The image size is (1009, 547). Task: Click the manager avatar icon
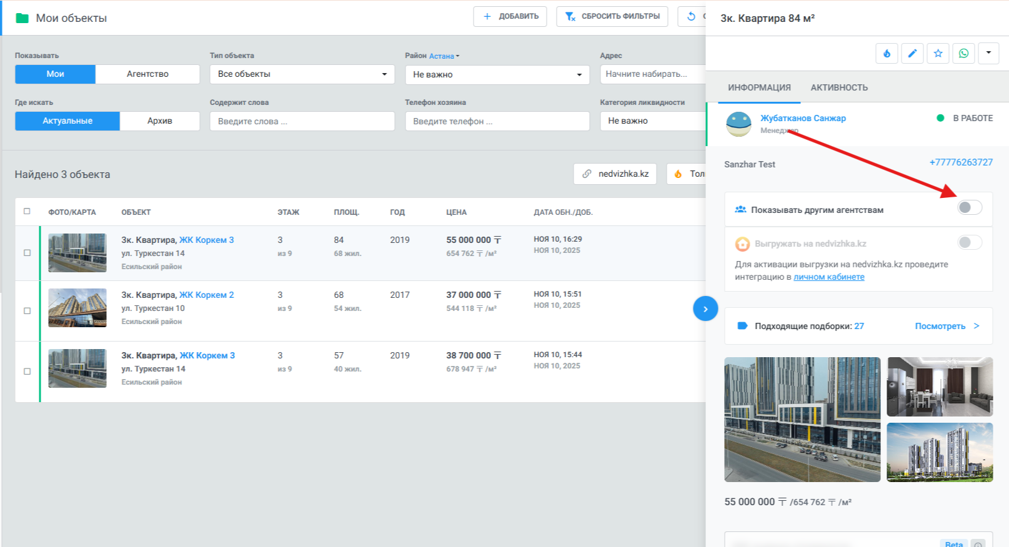tap(738, 124)
